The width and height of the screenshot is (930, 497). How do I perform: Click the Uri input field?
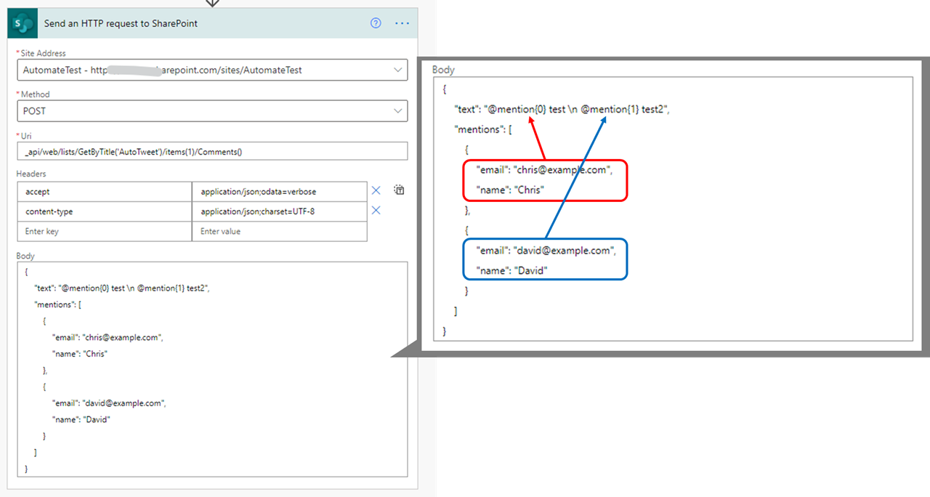(212, 151)
